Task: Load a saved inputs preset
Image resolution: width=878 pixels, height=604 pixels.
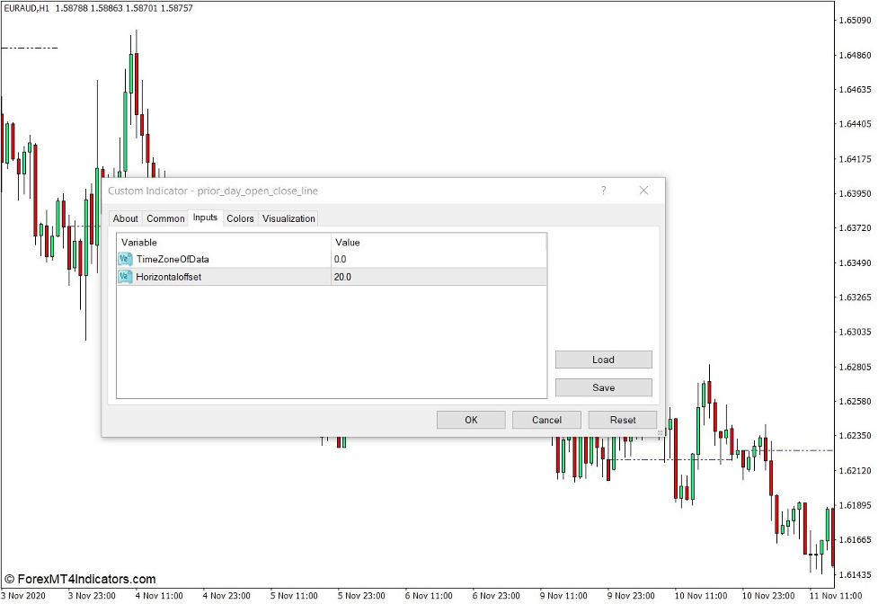Action: 603,359
